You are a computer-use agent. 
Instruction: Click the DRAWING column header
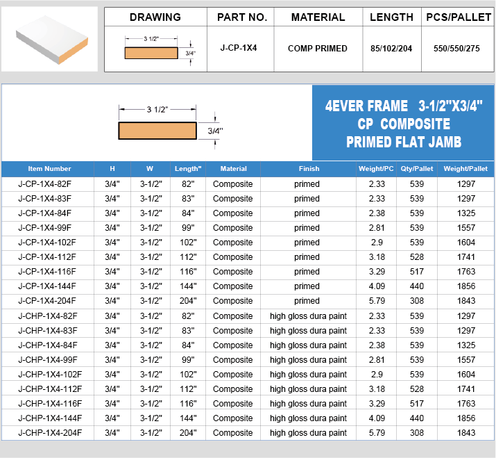pos(155,17)
